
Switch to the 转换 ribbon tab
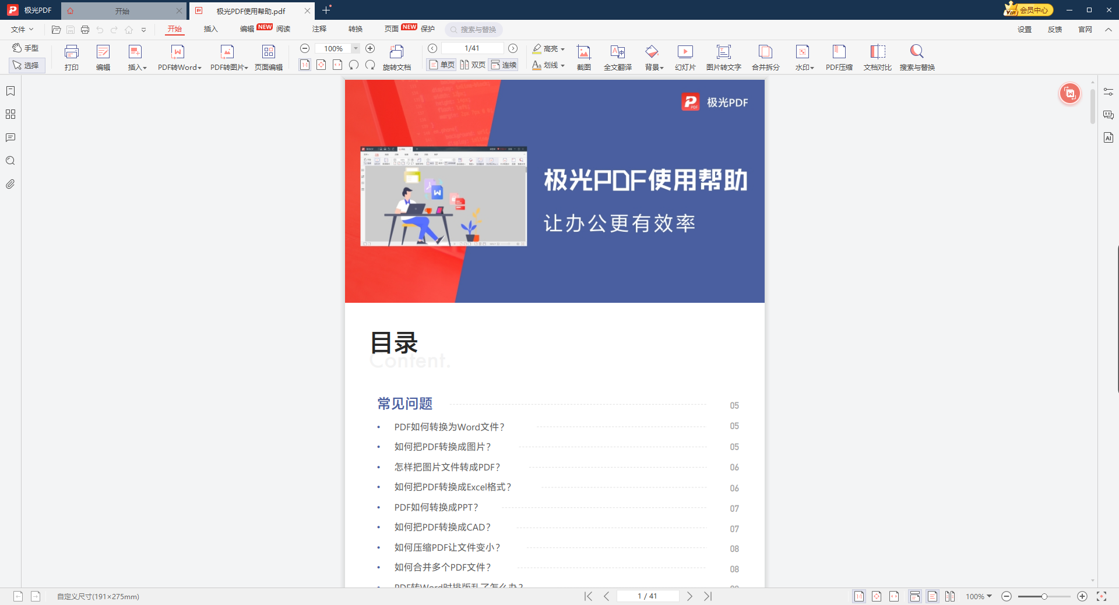coord(355,29)
